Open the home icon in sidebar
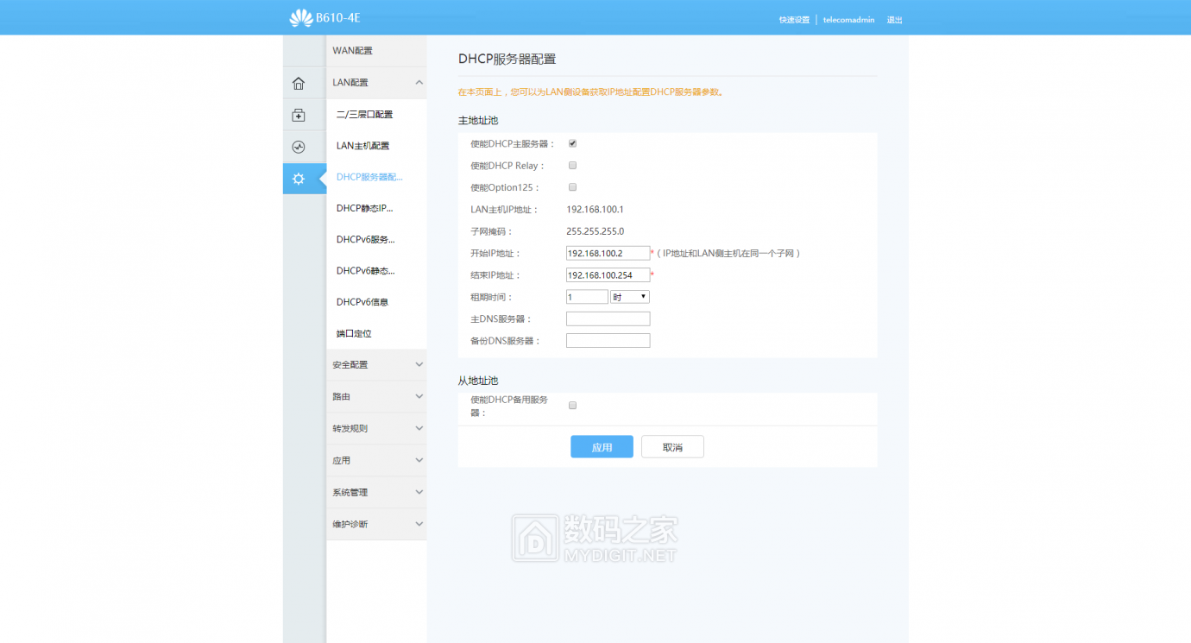This screenshot has height=643, width=1191. (x=299, y=84)
